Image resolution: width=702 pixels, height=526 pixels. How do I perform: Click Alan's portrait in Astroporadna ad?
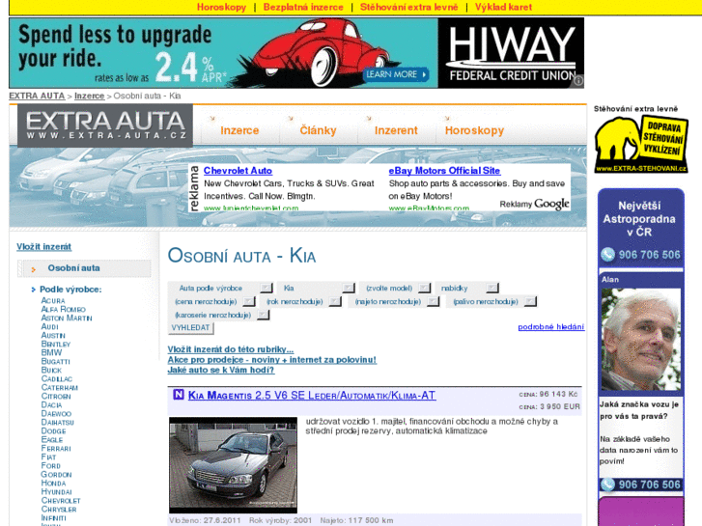(640, 340)
